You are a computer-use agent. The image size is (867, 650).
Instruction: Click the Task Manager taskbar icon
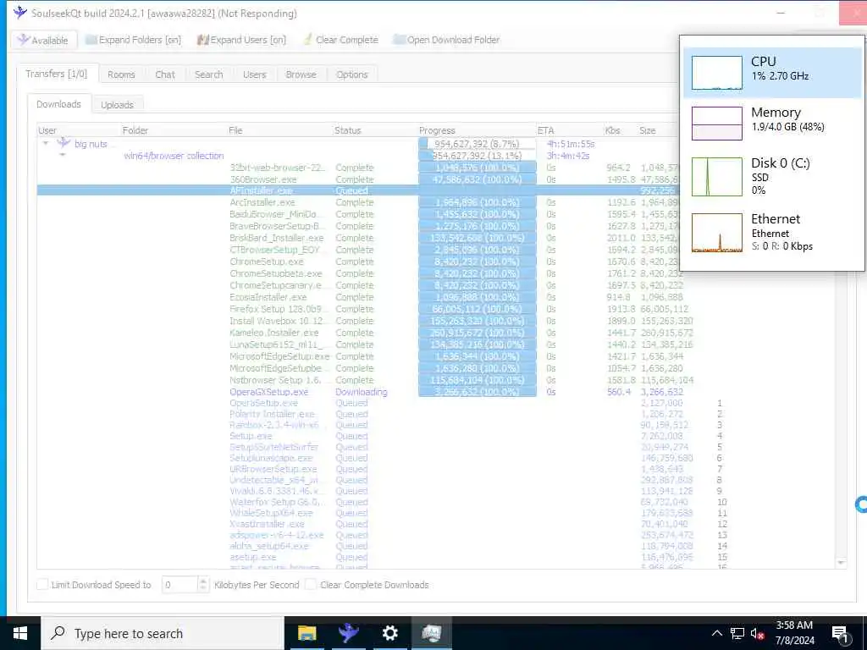click(431, 633)
